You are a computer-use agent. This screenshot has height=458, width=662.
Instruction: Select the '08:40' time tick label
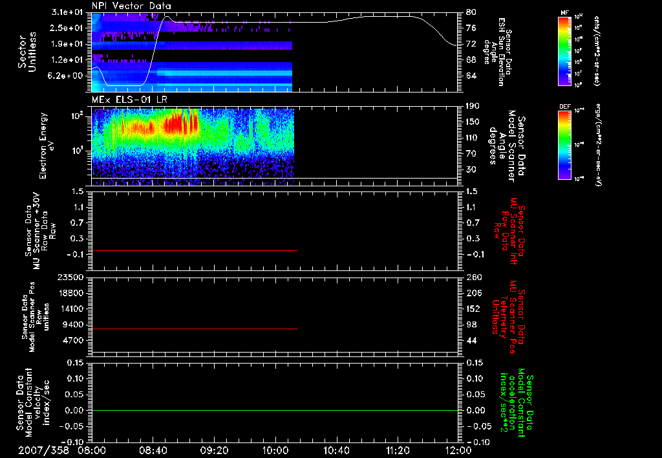[153, 450]
